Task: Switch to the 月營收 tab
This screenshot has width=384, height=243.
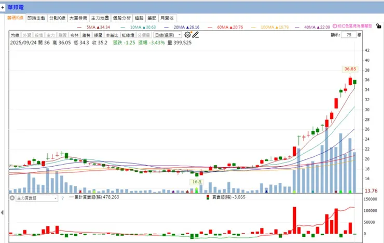Action: click(x=167, y=18)
